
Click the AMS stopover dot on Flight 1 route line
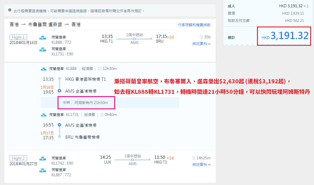pos(134,39)
